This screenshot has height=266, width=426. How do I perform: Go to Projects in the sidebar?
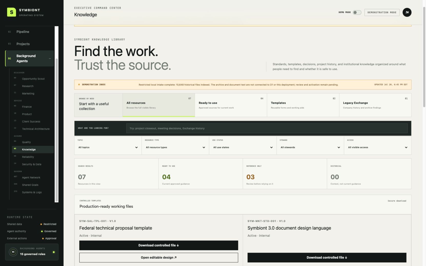[29, 44]
